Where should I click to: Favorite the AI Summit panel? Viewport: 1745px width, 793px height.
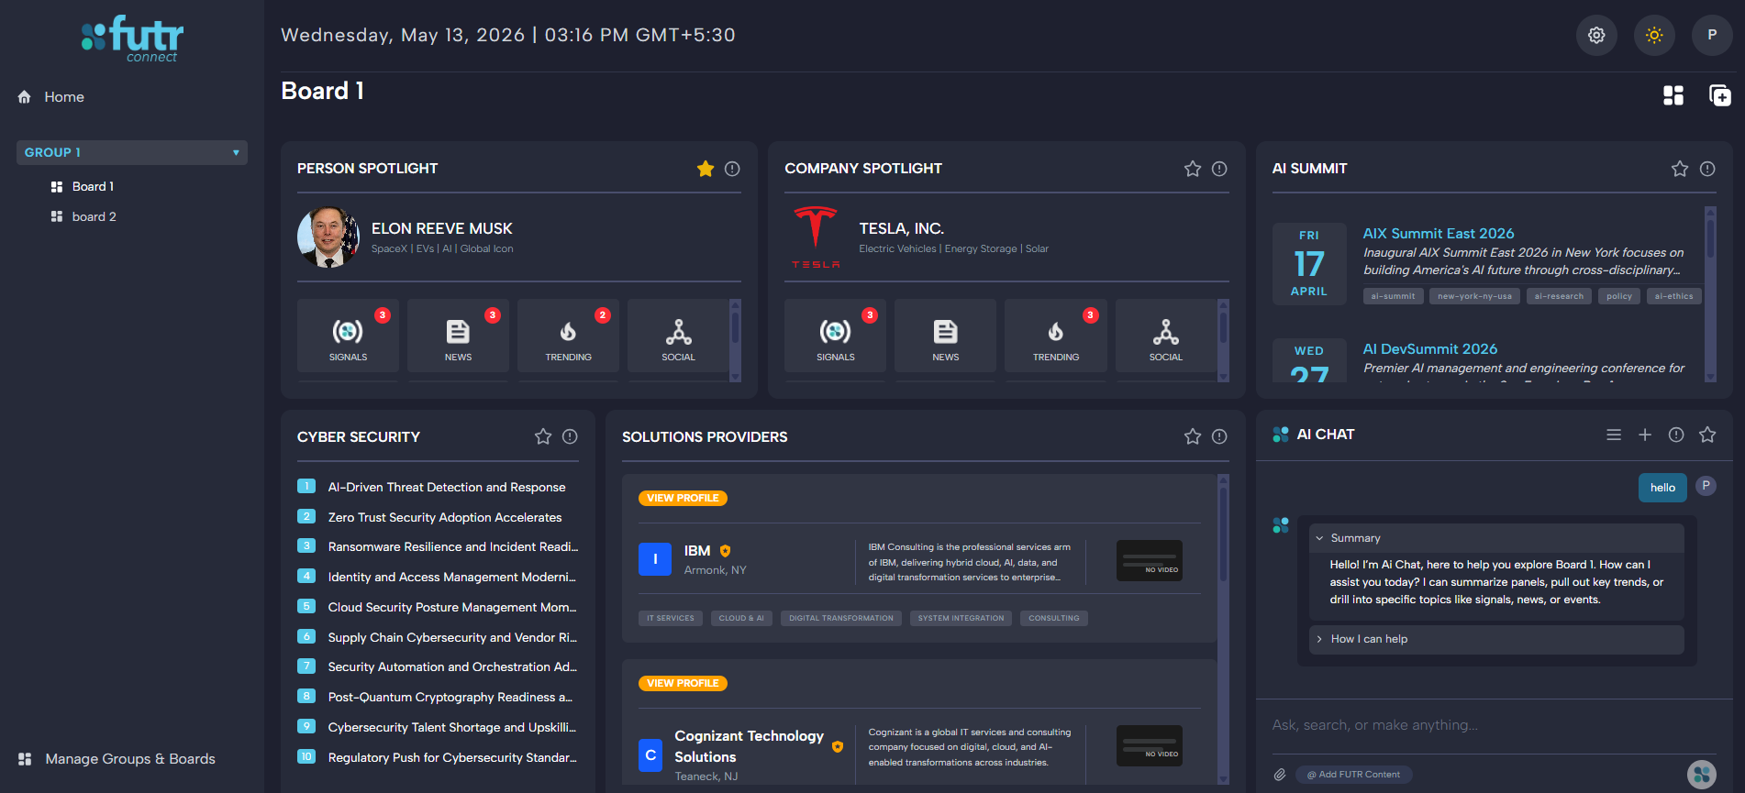[1680, 169]
